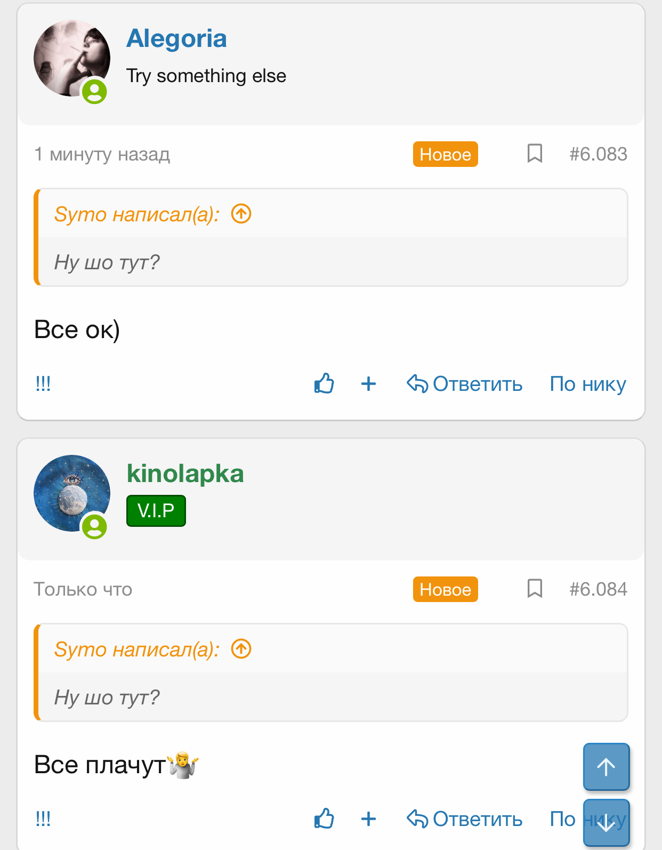Open kinolapka's profile via username
This screenshot has width=662, height=850.
click(x=185, y=474)
